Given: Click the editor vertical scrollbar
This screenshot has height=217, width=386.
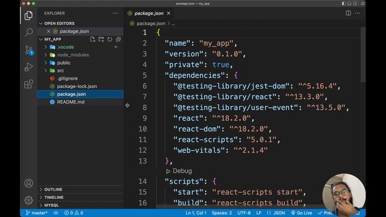Looking at the screenshot, I should click(x=363, y=55).
